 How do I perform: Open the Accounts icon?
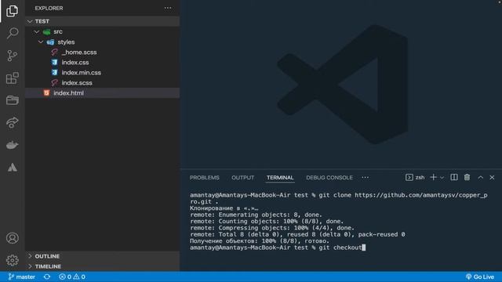point(13,238)
